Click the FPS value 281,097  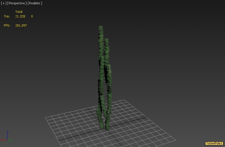coord(21,25)
